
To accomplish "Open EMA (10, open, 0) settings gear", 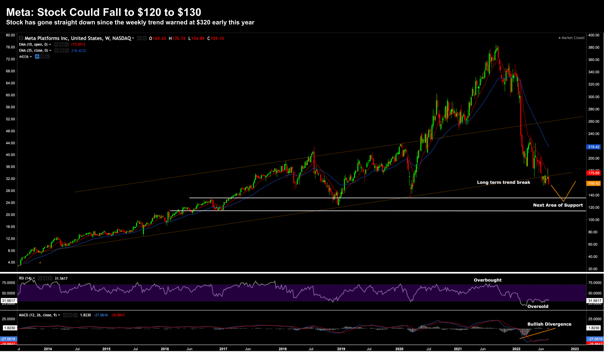I will point(61,45).
